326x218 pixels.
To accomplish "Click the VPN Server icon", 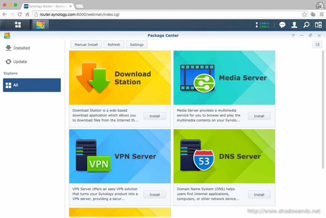I will click(x=93, y=156).
